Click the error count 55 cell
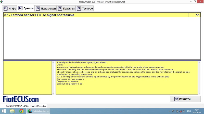 click(x=197, y=15)
